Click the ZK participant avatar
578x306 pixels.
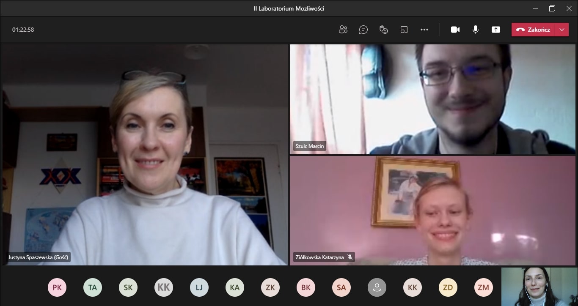tap(270, 288)
